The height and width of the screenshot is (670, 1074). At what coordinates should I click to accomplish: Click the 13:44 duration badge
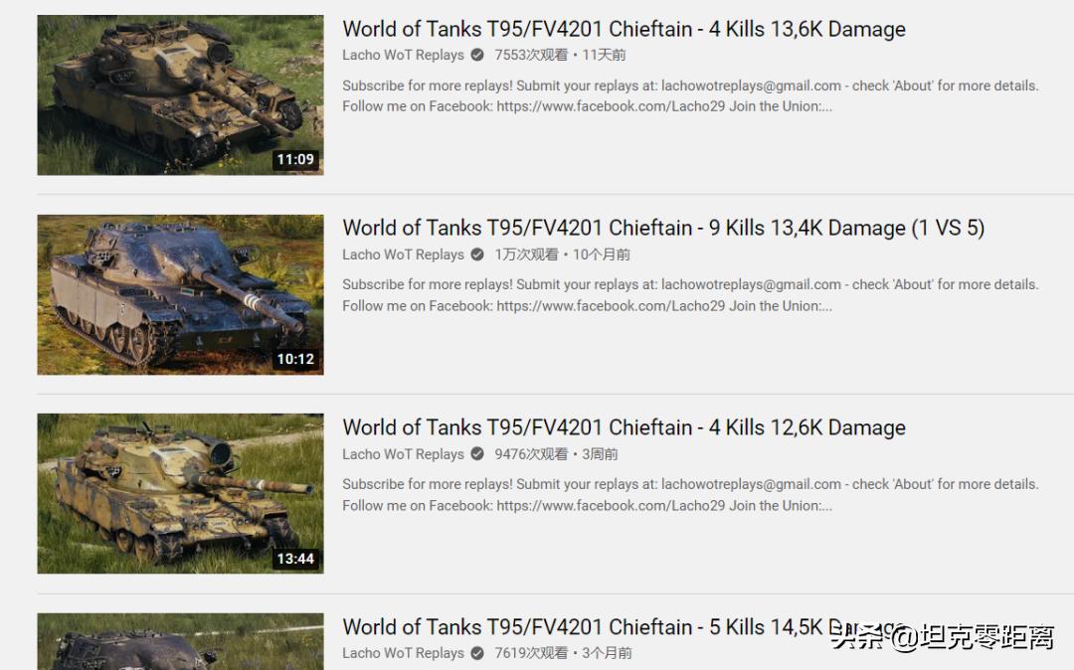pyautogui.click(x=295, y=559)
